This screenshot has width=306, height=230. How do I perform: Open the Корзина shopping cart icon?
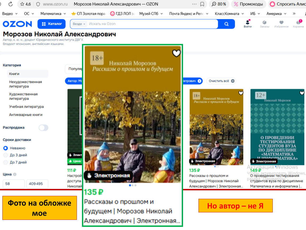pos(298,24)
